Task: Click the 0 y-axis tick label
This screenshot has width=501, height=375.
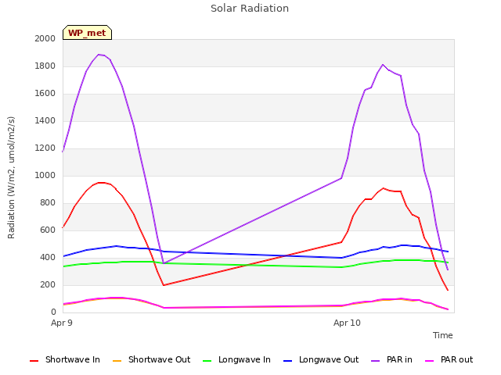Action: [x=53, y=312]
